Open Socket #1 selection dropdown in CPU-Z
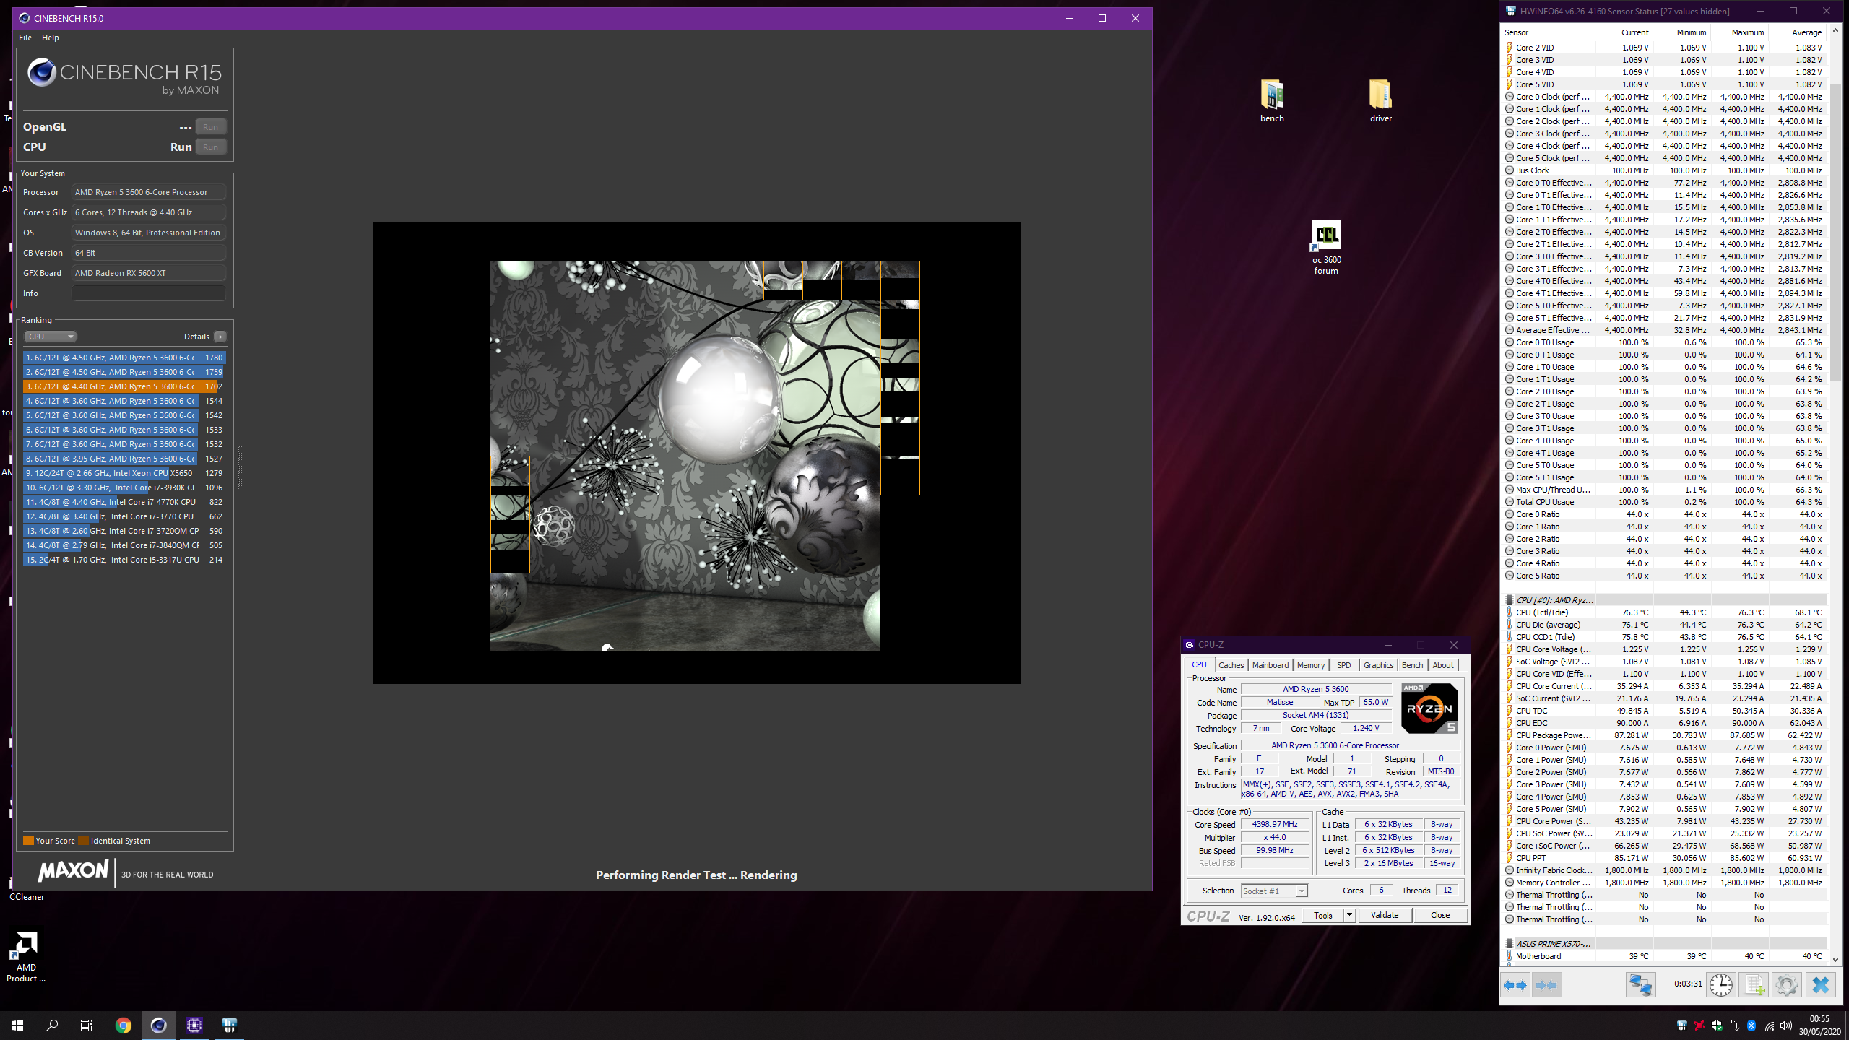This screenshot has width=1849, height=1040. [1274, 890]
